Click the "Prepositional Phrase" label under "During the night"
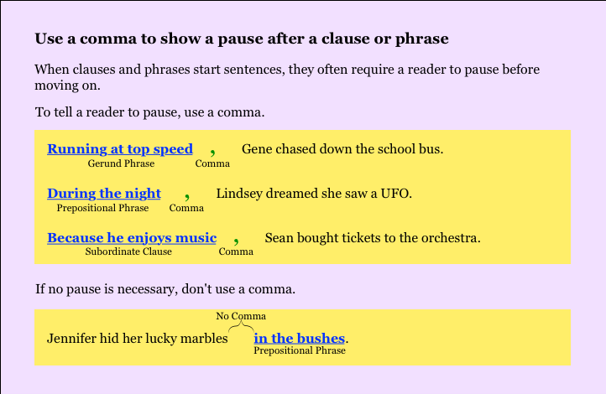 (102, 208)
